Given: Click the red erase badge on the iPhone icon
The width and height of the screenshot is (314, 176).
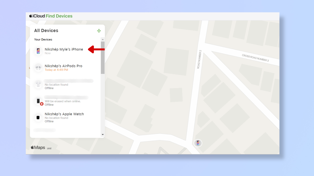Looking at the screenshot, I should tap(42, 104).
